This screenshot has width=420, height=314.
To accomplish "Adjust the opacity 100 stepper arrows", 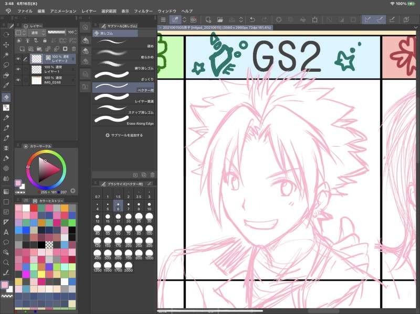I will click(76, 33).
